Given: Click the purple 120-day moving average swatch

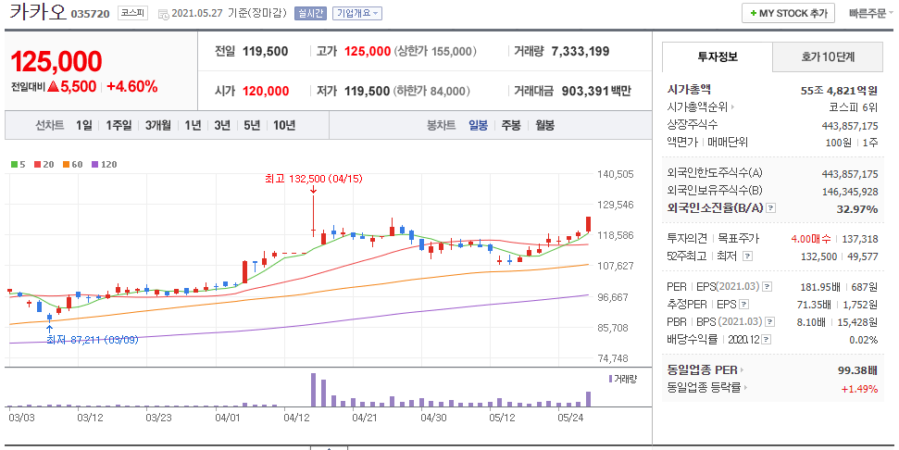Looking at the screenshot, I should (94, 165).
